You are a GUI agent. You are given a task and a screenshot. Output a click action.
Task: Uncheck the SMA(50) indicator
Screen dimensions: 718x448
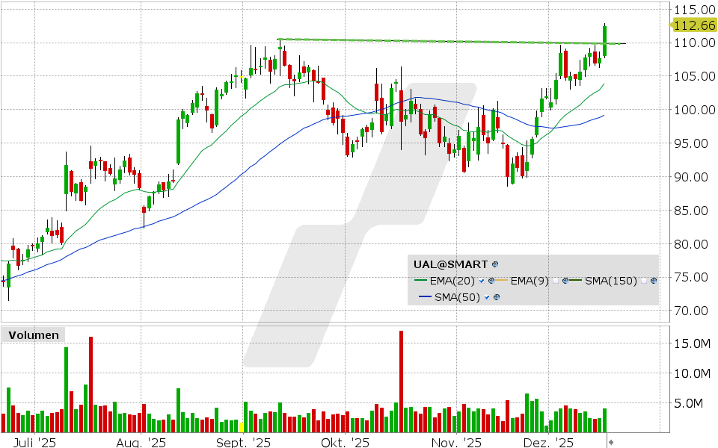pos(486,296)
